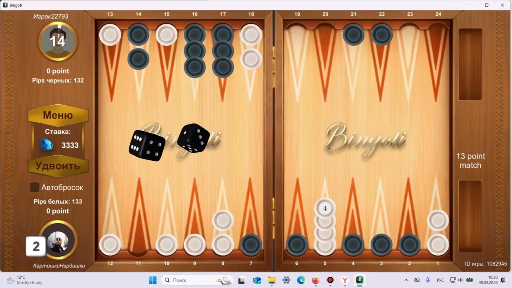Select the white checker on point 12
The height and width of the screenshot is (288, 512).
pyautogui.click(x=110, y=245)
